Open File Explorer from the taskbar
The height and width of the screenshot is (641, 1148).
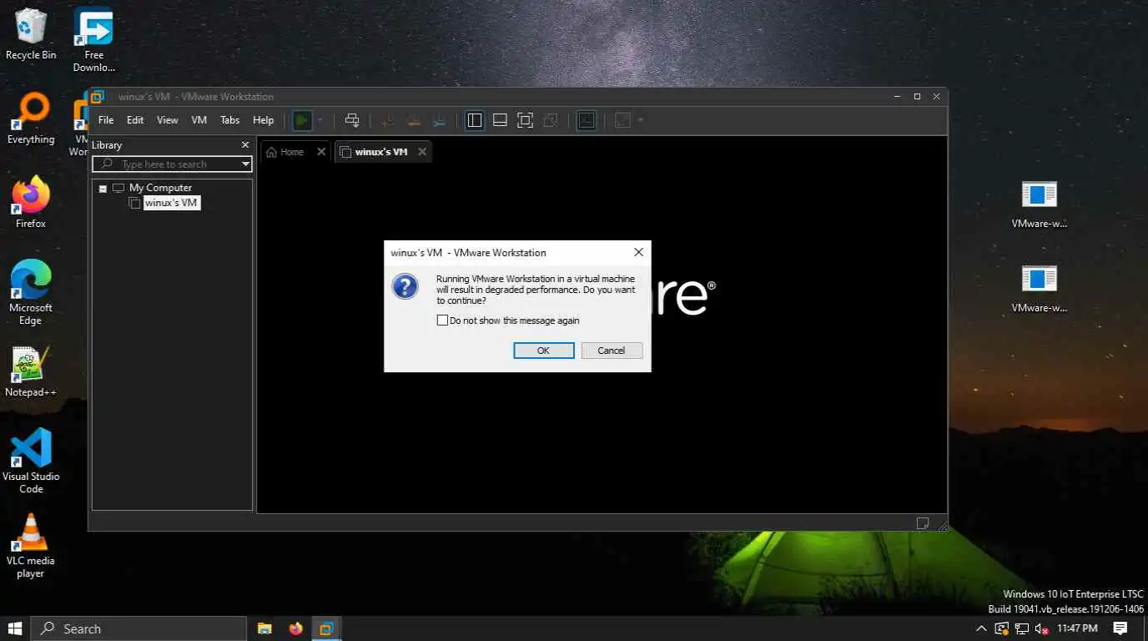pyautogui.click(x=264, y=628)
